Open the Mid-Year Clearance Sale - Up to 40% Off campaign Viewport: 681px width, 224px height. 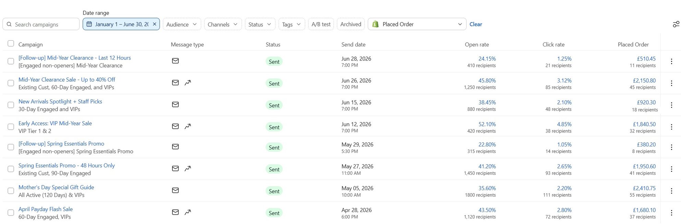coord(67,80)
